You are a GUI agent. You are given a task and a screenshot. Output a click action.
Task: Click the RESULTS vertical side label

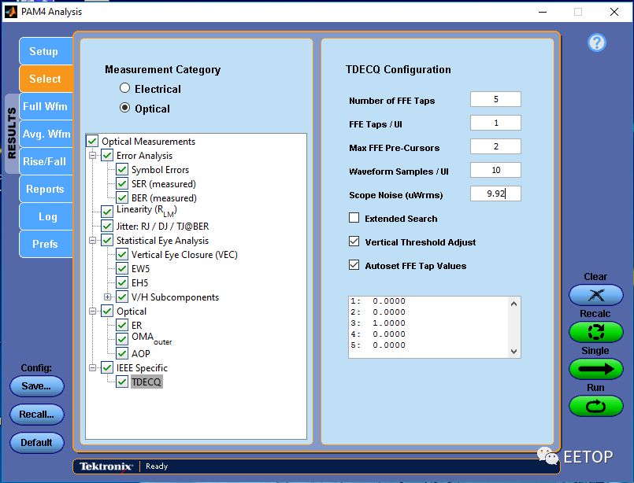tap(12, 133)
